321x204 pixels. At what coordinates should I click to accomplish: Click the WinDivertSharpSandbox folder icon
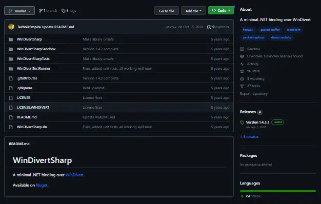pyautogui.click(x=11, y=49)
